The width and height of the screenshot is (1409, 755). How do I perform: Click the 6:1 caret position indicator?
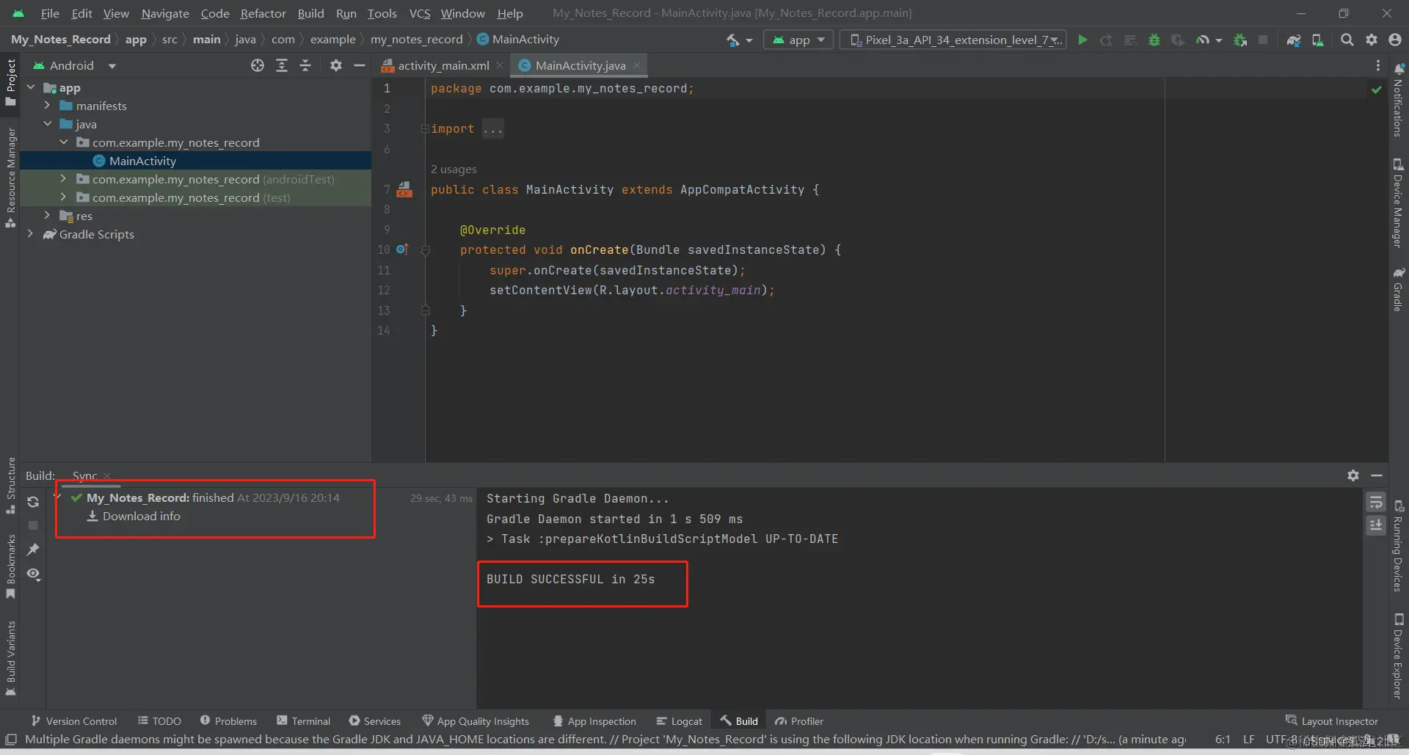[x=1223, y=740]
